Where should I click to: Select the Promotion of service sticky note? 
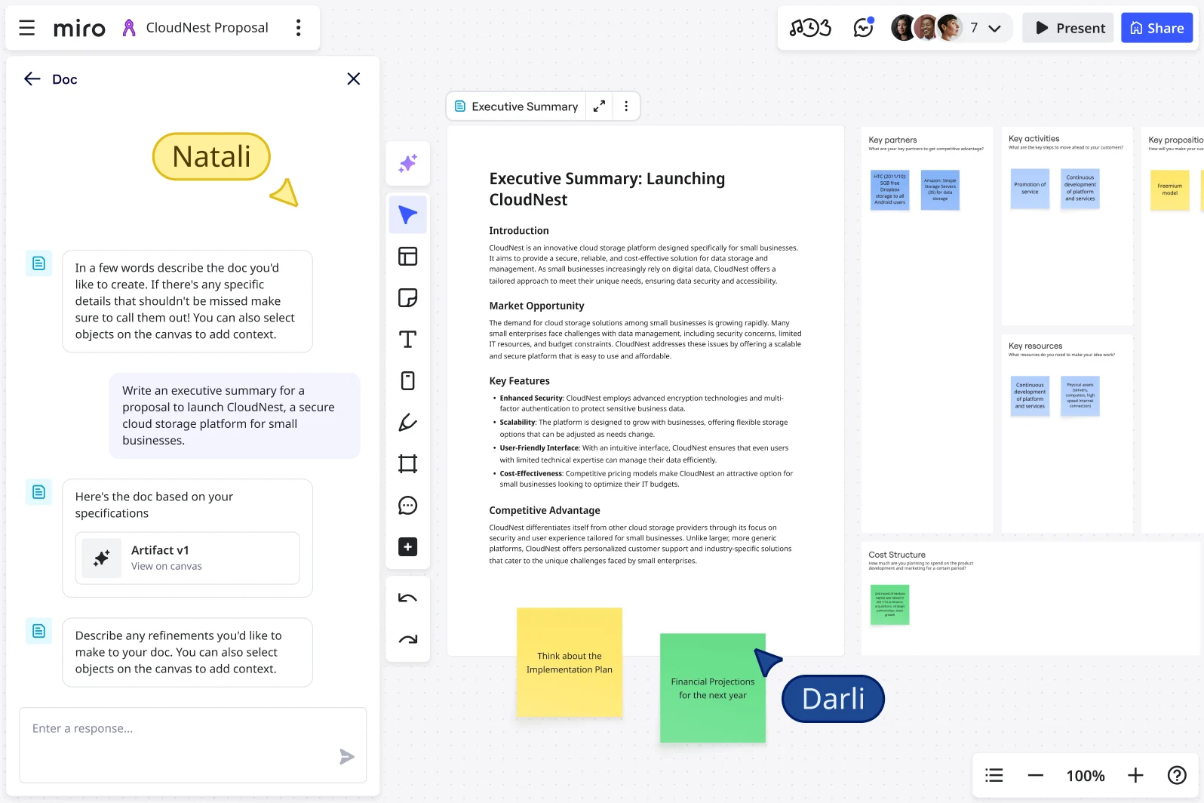[1030, 189]
